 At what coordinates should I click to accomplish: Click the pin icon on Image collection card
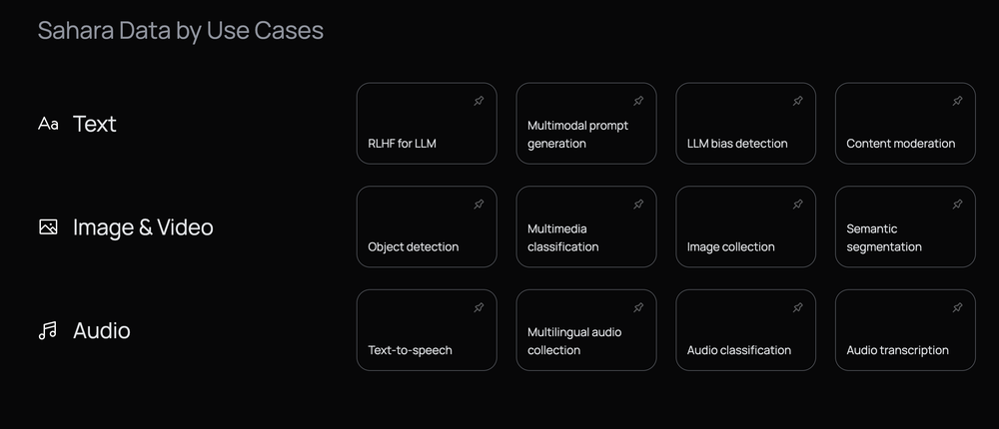coord(797,205)
